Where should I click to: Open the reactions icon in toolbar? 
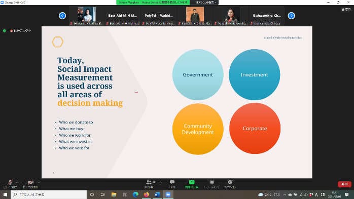[x=230, y=184]
